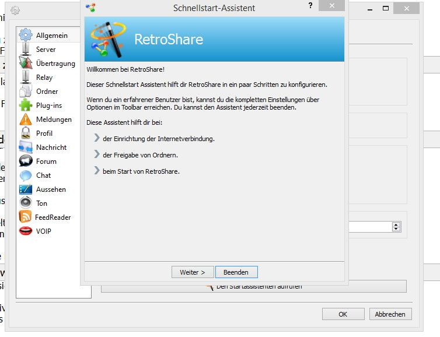
Task: Click the Schnellstart-Assistent title bar app icon
Action: pyautogui.click(x=90, y=8)
